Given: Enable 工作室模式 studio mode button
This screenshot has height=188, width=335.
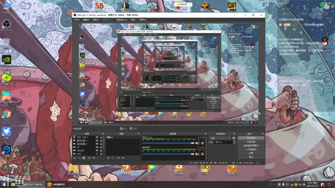Looking at the screenshot, I should [251, 150].
